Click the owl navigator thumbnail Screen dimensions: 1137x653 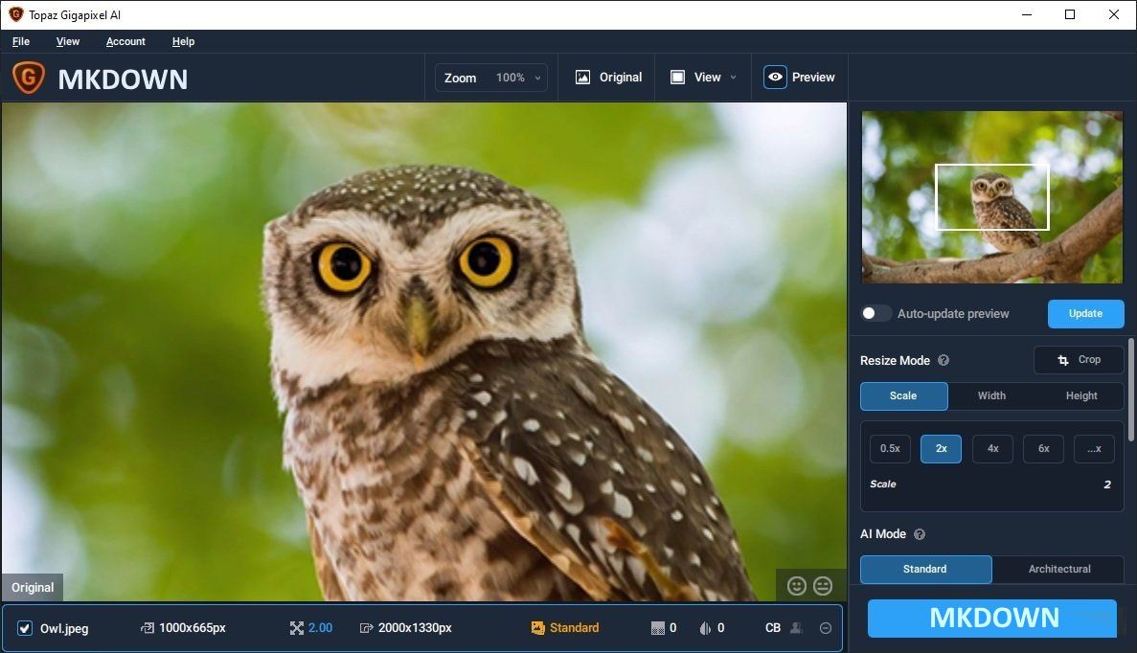point(992,197)
